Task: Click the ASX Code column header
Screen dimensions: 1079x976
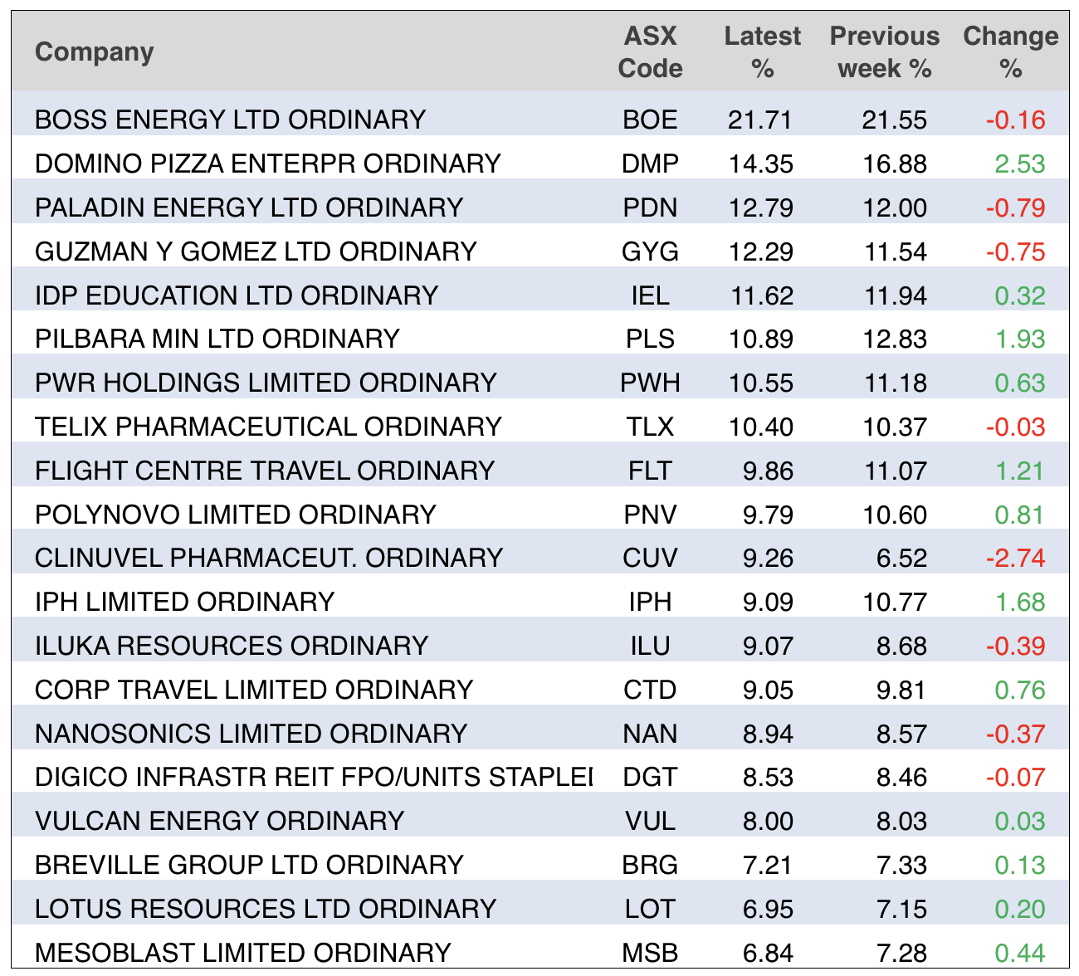Action: tap(650, 51)
